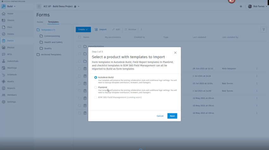Sort by Last updated column header
269x150 pixels.
(199, 37)
